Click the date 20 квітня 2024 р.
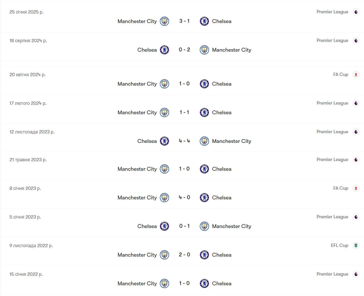364x296 pixels. [x=27, y=75]
